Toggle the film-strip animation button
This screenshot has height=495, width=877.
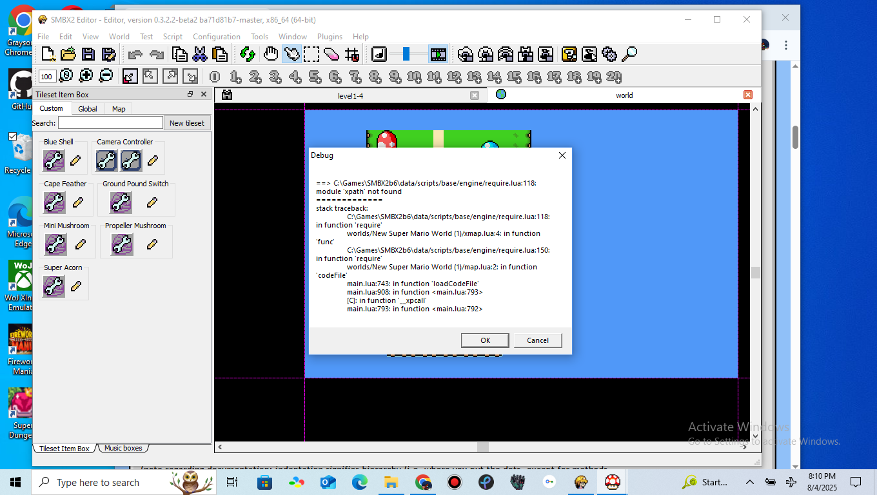tap(438, 54)
